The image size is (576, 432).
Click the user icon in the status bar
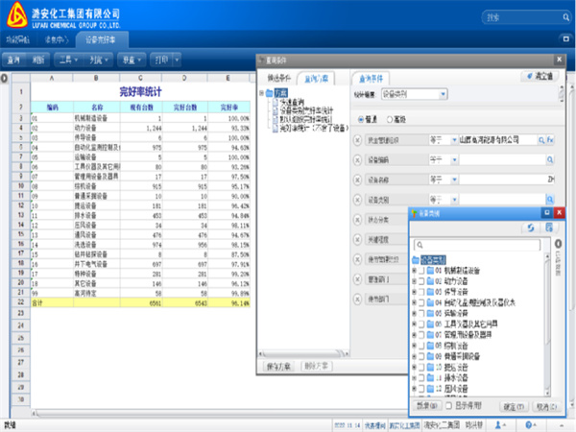pos(500,423)
